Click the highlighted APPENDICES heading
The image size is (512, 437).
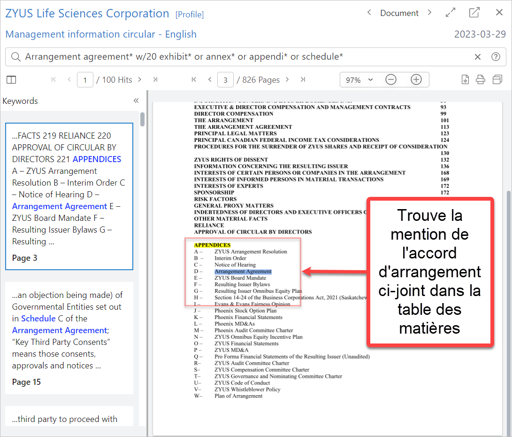212,245
